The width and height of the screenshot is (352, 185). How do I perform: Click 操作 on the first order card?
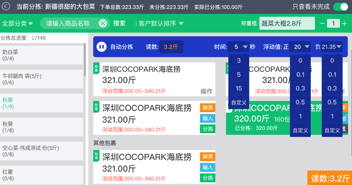click(206, 91)
